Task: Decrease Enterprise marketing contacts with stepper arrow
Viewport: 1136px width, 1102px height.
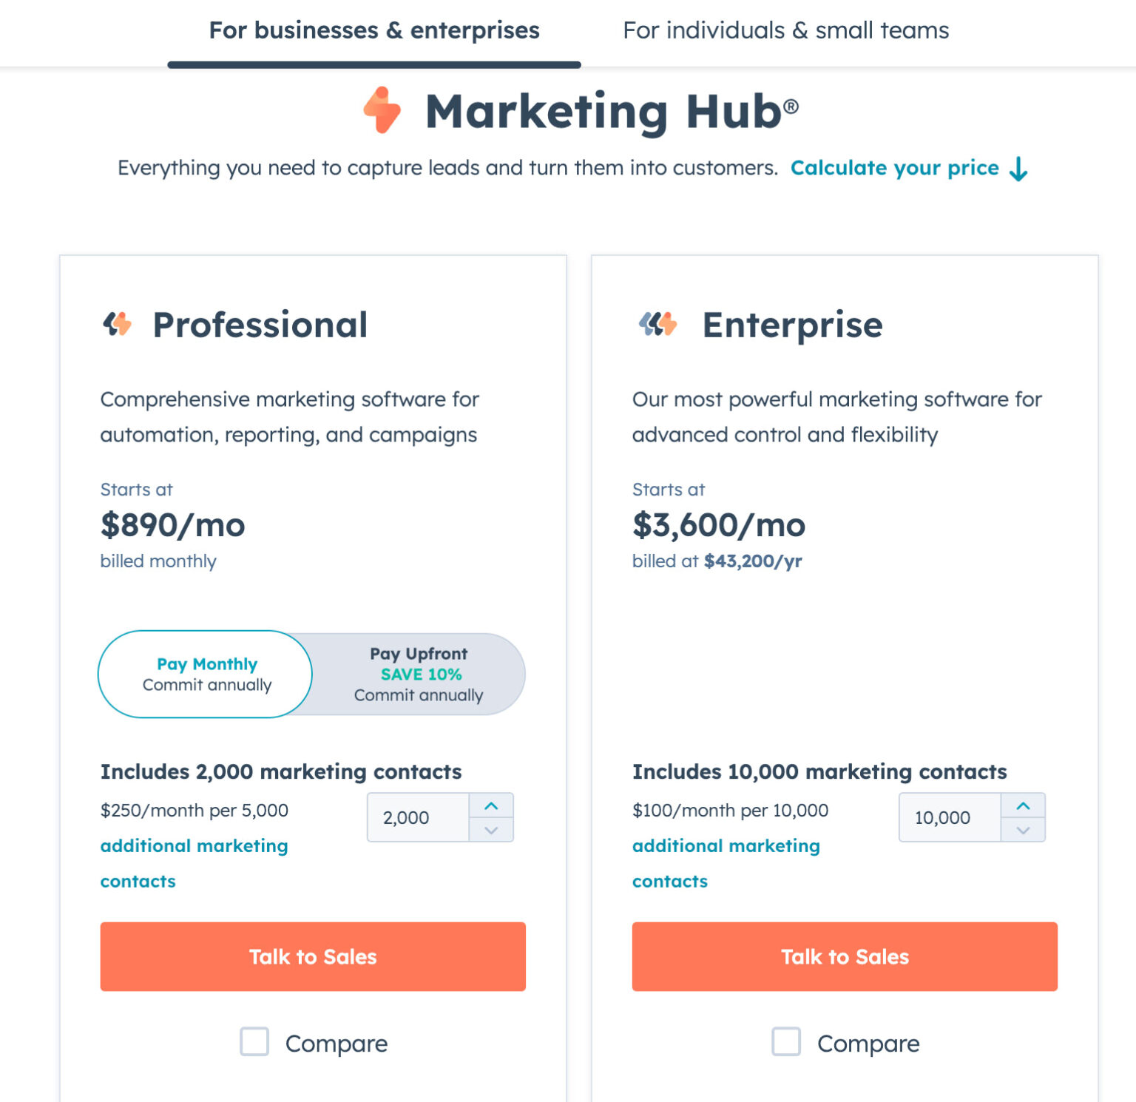Action: click(1023, 831)
